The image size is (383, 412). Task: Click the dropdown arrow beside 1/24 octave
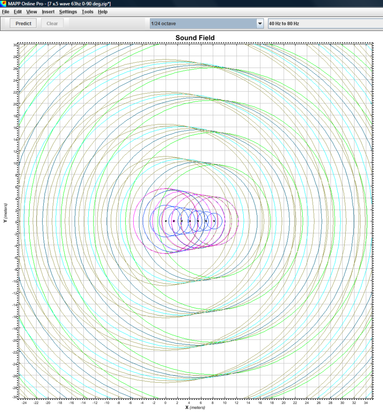point(259,23)
